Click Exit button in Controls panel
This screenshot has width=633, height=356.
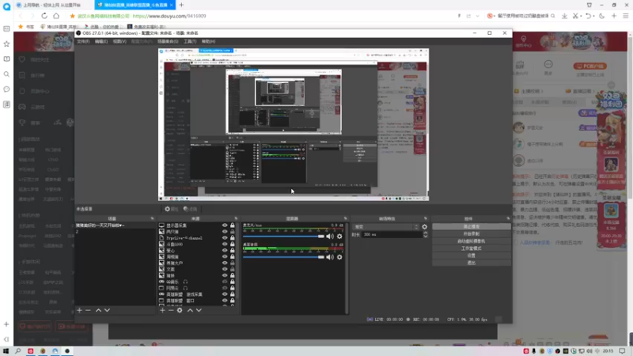(471, 263)
